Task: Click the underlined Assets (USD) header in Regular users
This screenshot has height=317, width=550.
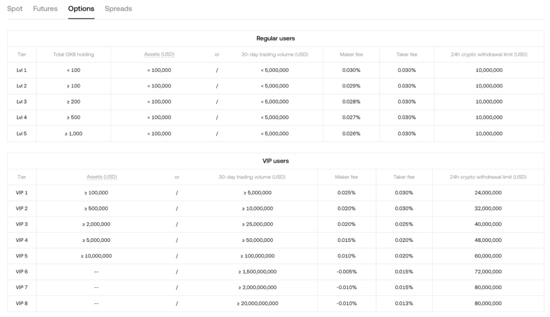Action: point(159,55)
